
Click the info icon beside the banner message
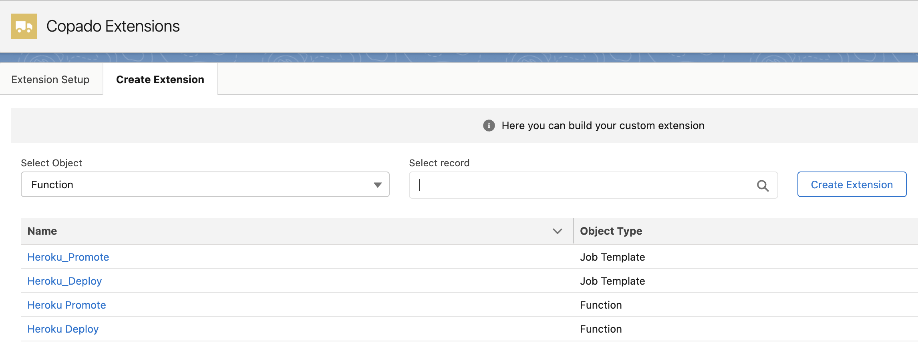click(x=489, y=126)
